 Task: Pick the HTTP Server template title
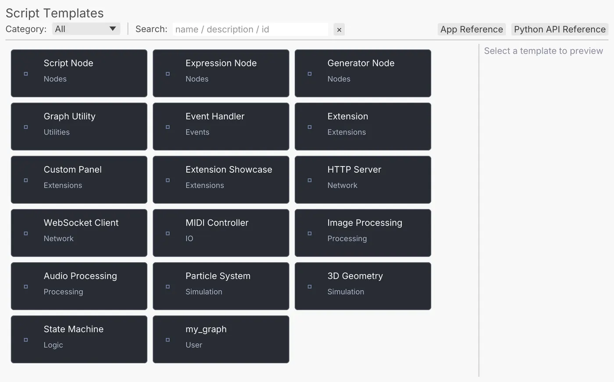354,170
